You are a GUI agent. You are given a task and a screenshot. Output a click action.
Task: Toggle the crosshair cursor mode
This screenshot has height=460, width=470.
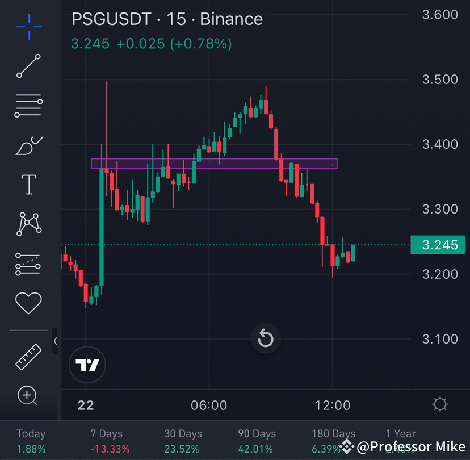[x=28, y=26]
